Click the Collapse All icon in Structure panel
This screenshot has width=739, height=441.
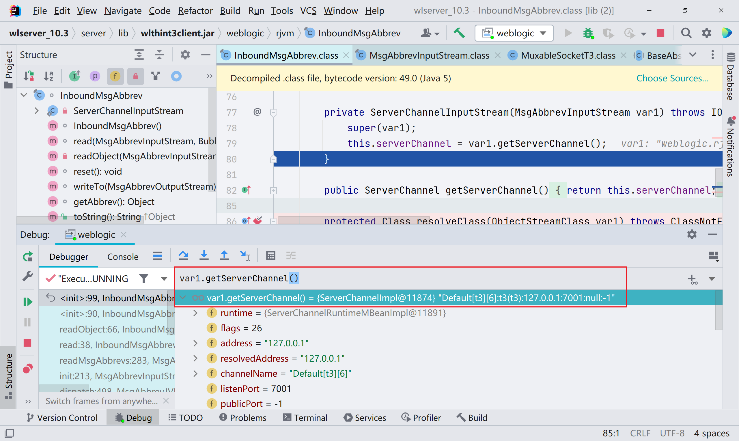point(159,55)
